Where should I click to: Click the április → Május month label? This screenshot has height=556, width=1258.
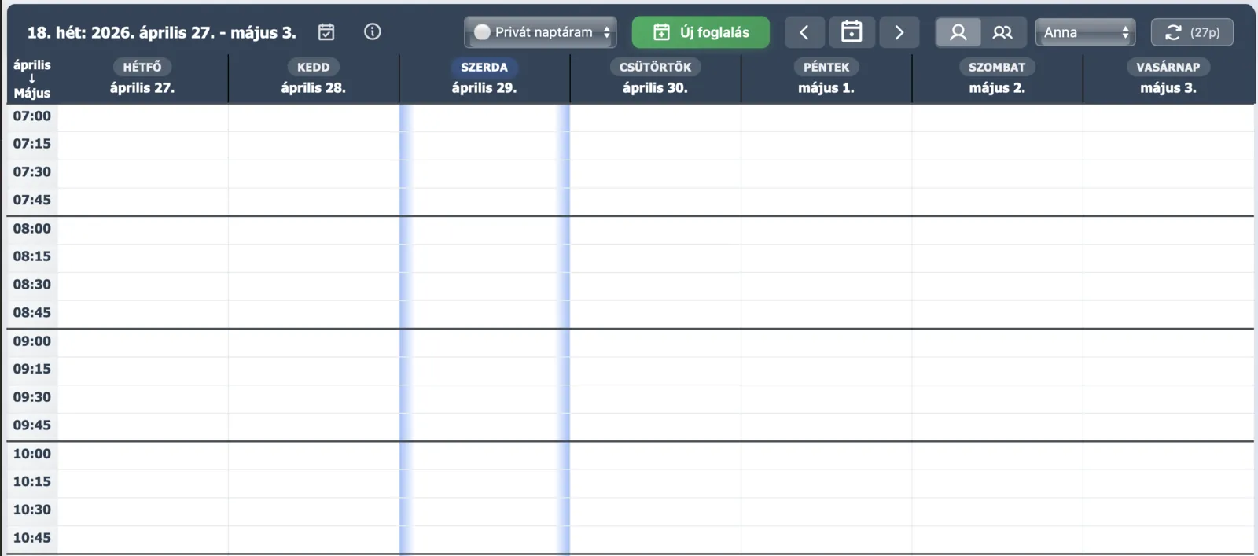pyautogui.click(x=32, y=79)
